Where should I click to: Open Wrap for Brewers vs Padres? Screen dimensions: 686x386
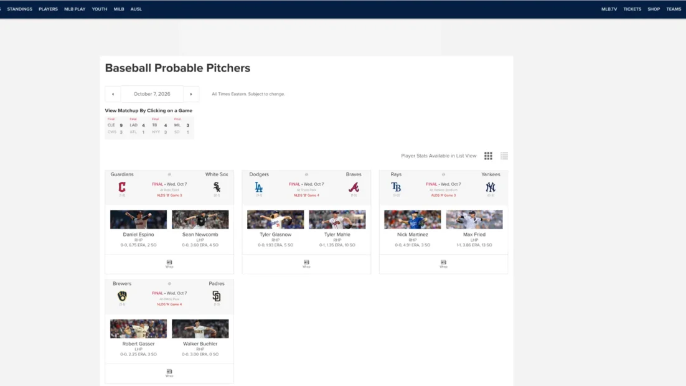pyautogui.click(x=169, y=373)
